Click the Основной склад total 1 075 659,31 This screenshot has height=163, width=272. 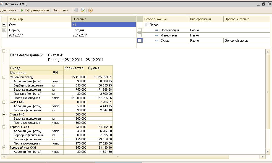[x=100, y=77]
